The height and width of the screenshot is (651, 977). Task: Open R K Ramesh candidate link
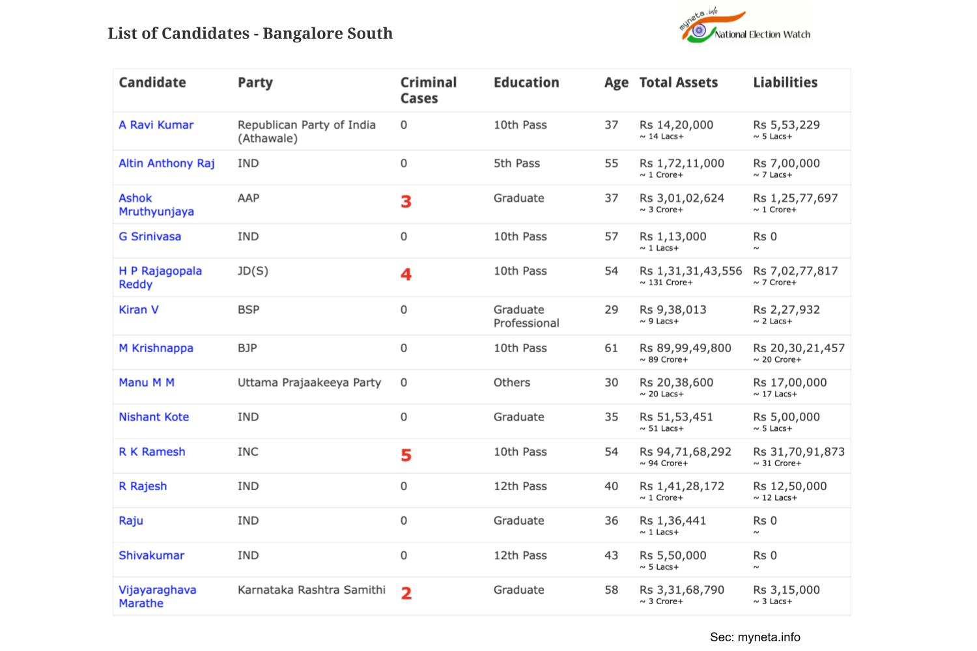[152, 452]
